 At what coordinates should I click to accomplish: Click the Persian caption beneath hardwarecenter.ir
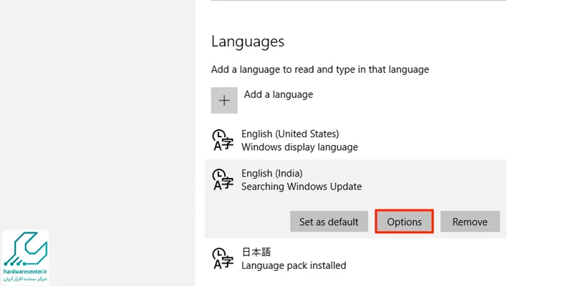tap(25, 279)
